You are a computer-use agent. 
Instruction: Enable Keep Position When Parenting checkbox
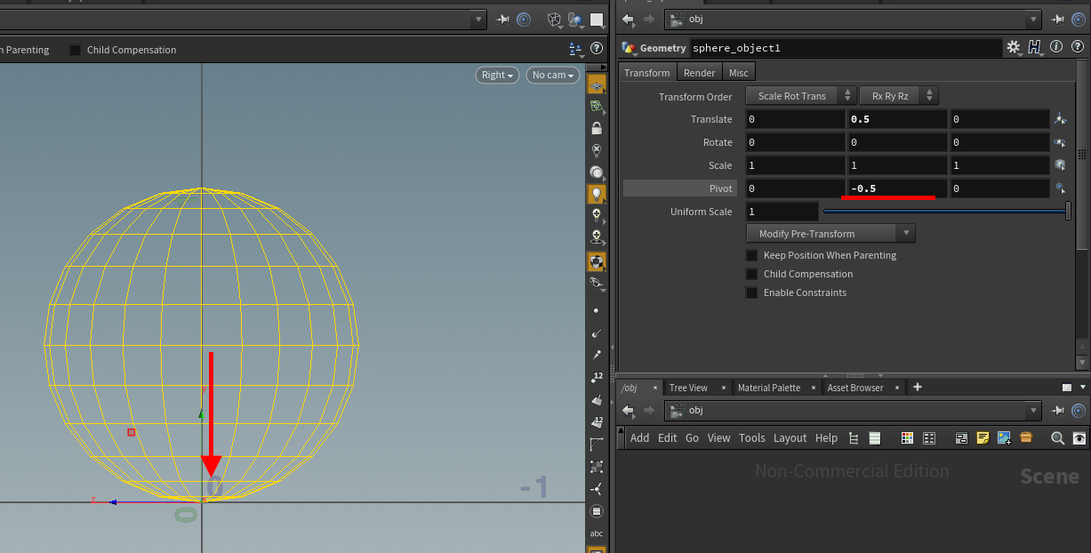752,255
